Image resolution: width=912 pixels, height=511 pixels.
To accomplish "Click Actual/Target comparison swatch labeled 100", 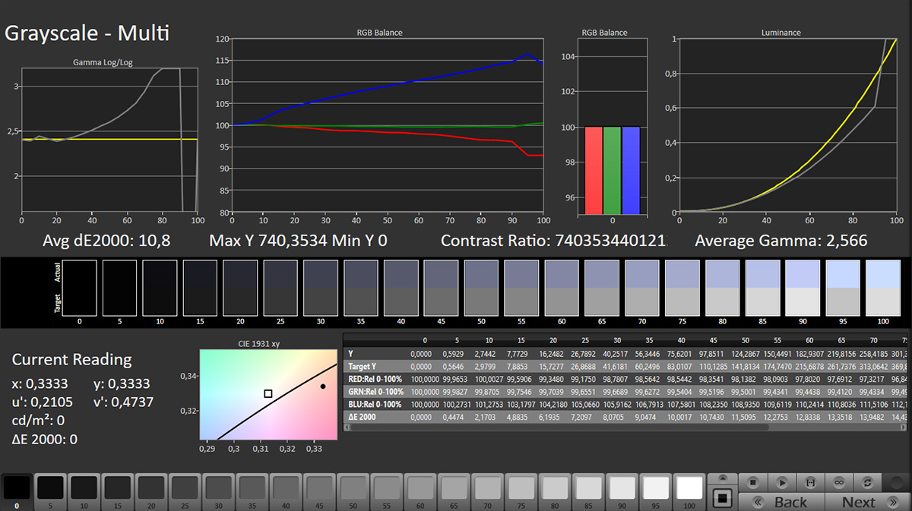I will click(x=882, y=288).
